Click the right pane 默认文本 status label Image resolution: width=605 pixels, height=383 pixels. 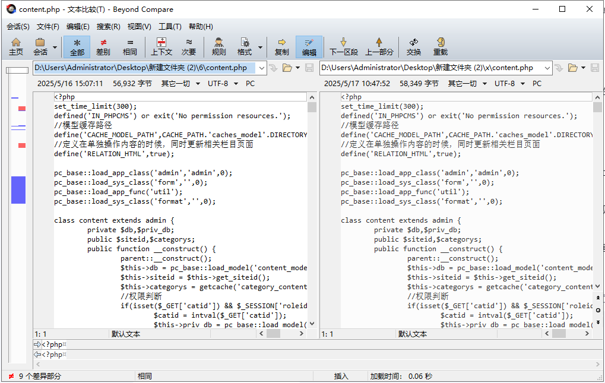(x=413, y=334)
